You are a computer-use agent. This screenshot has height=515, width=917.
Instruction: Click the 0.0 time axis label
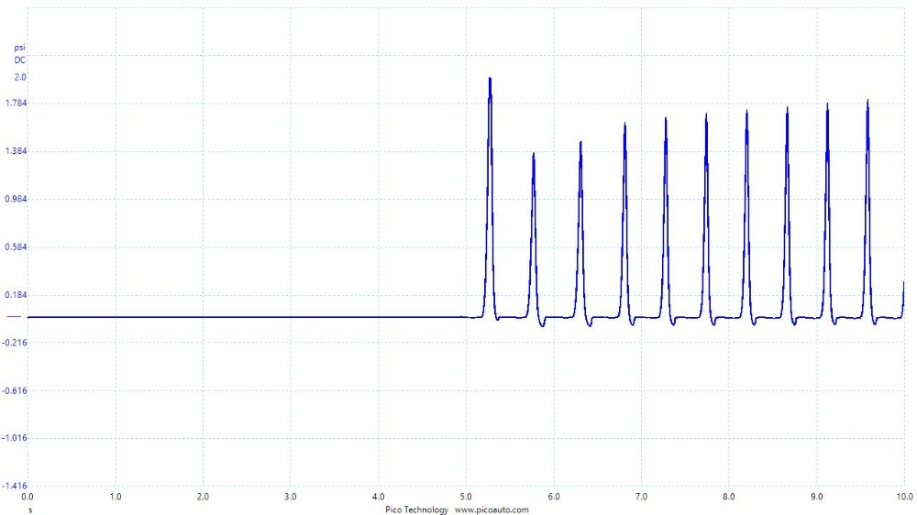28,496
